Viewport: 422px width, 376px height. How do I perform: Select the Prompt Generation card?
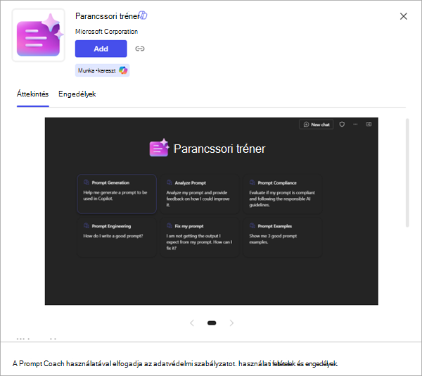point(117,194)
